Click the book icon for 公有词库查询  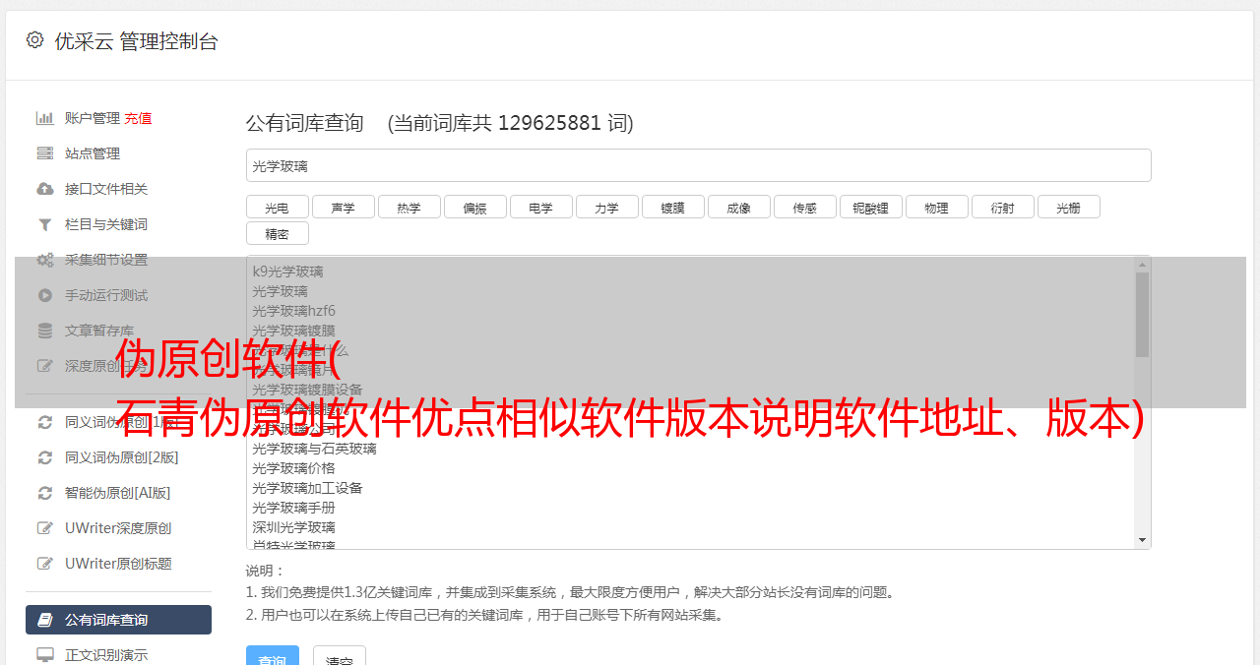click(x=45, y=620)
